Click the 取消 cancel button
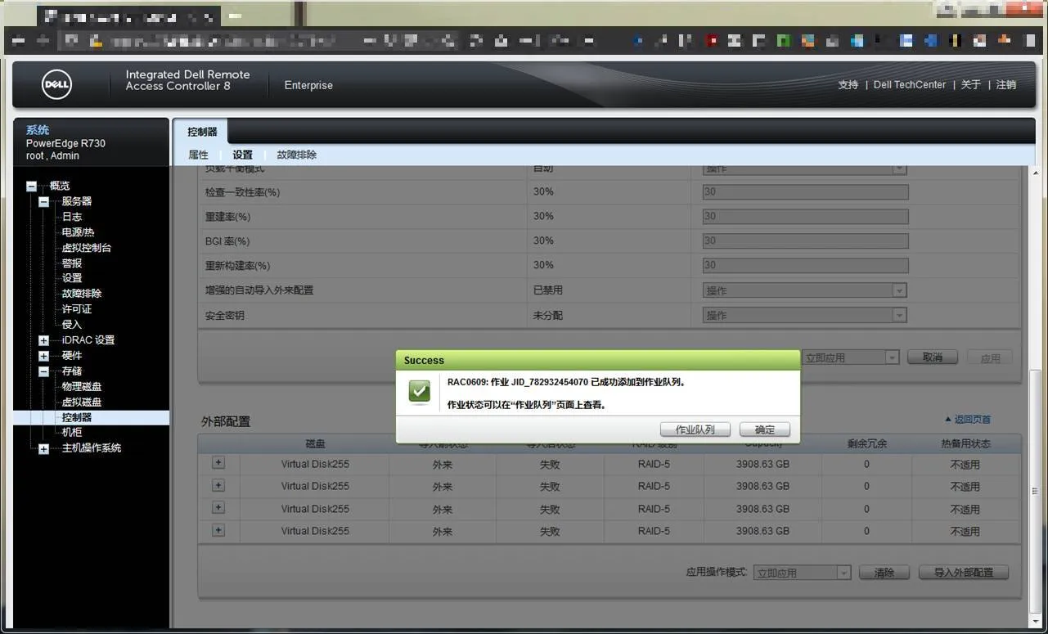 933,357
